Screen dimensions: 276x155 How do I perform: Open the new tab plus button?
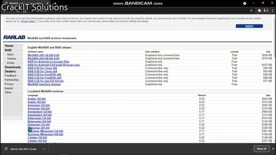point(55,3)
